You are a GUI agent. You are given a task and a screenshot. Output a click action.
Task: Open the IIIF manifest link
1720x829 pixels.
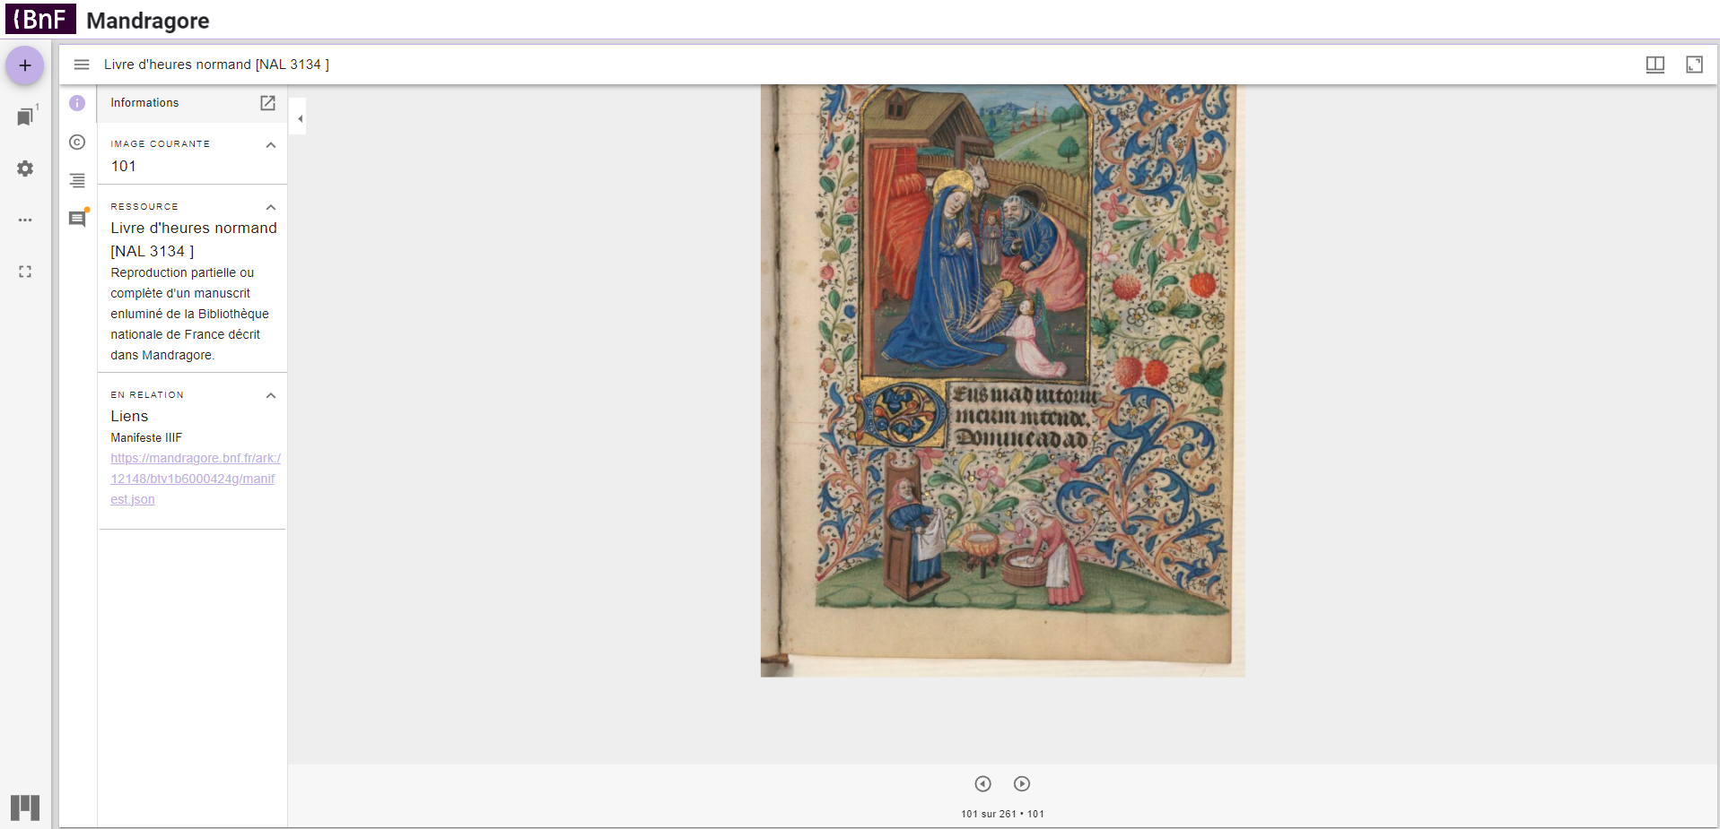pyautogui.click(x=195, y=479)
